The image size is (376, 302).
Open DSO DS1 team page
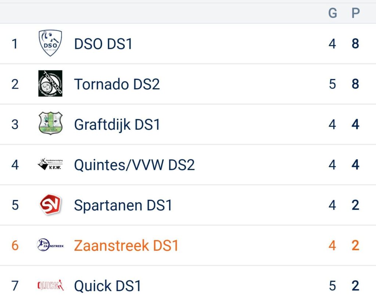click(103, 44)
